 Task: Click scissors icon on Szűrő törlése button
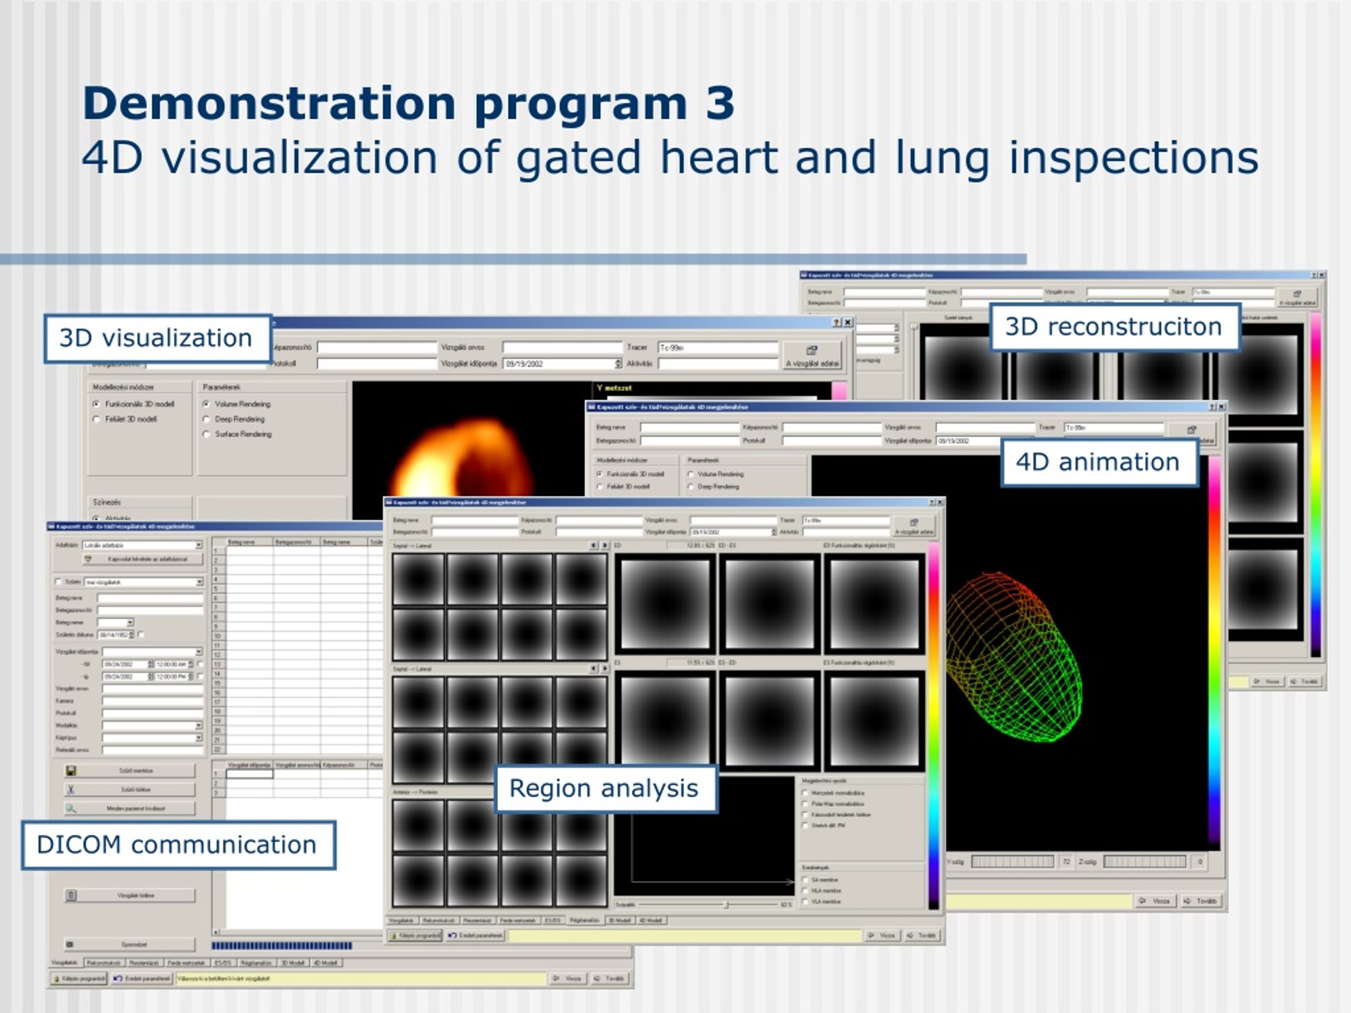pos(71,789)
